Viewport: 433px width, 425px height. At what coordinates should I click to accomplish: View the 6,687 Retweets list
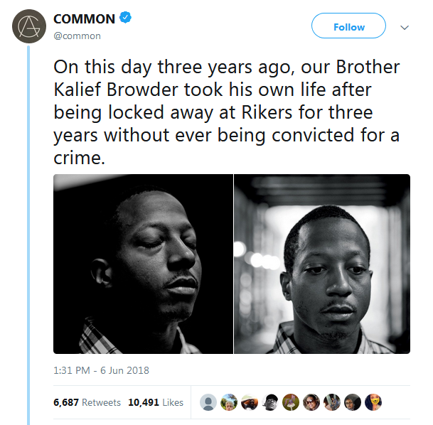[87, 402]
